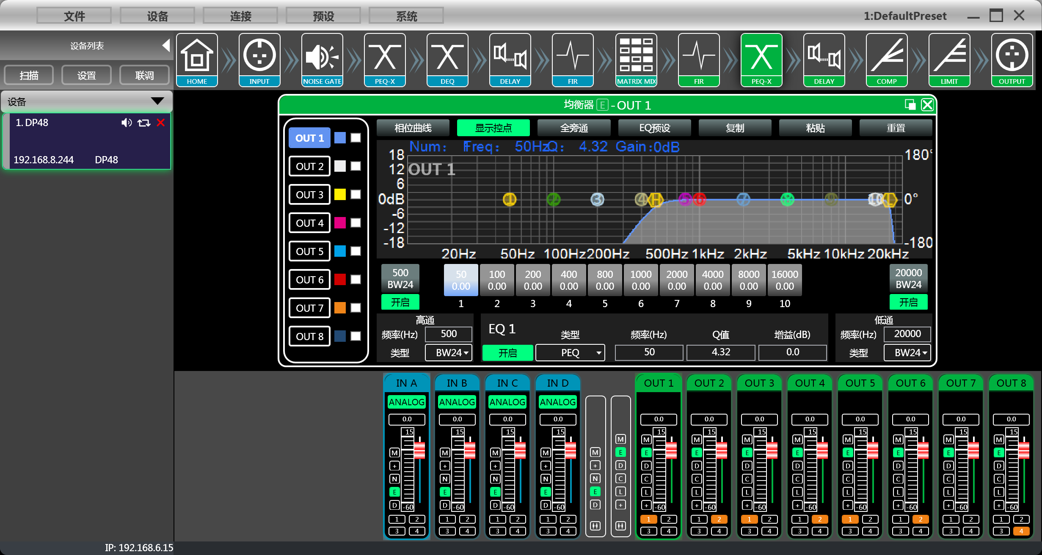Open the green output-side FIR module
The image size is (1042, 555).
699,60
